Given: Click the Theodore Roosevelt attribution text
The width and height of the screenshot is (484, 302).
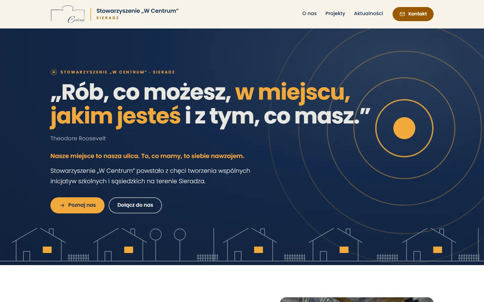Looking at the screenshot, I should (78, 138).
